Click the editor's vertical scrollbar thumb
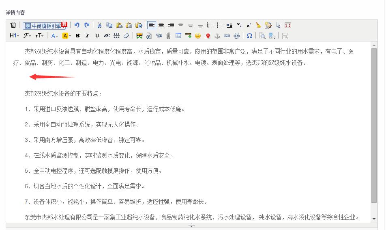 coord(374,126)
